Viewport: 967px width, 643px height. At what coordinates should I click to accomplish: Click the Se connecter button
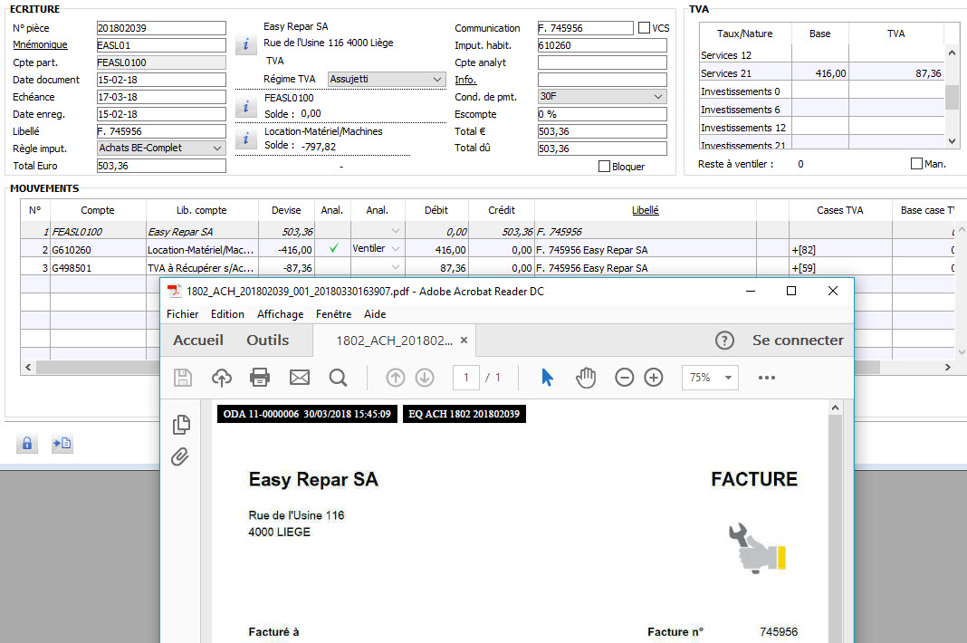coord(797,341)
